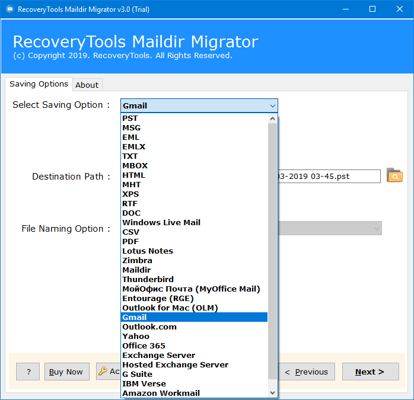414x400 pixels.
Task: Select the EMLX format option
Action: [194, 147]
